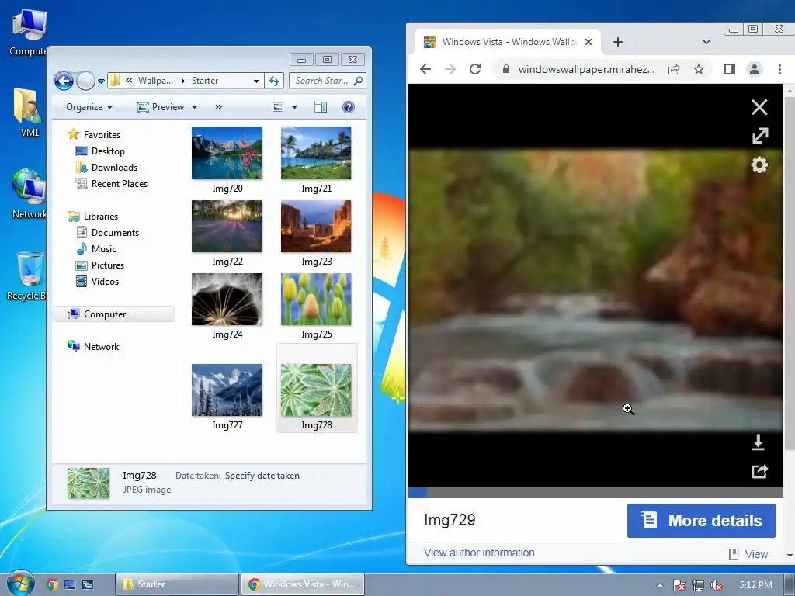This screenshot has width=795, height=596.
Task: Click the More details button
Action: [701, 521]
